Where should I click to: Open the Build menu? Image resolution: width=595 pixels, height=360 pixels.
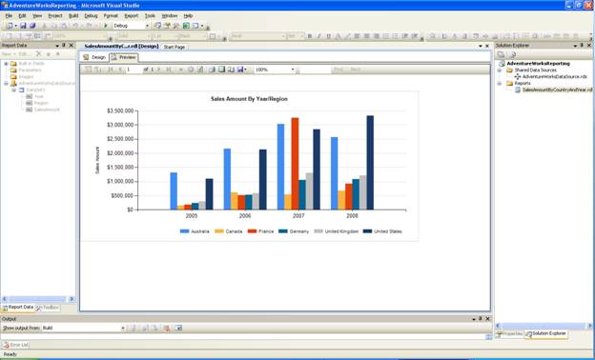point(73,15)
